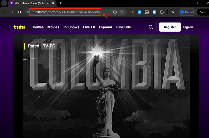Click the tubitv.com address bar URL
Image resolution: width=209 pixels, height=138 pixels.
pos(66,12)
